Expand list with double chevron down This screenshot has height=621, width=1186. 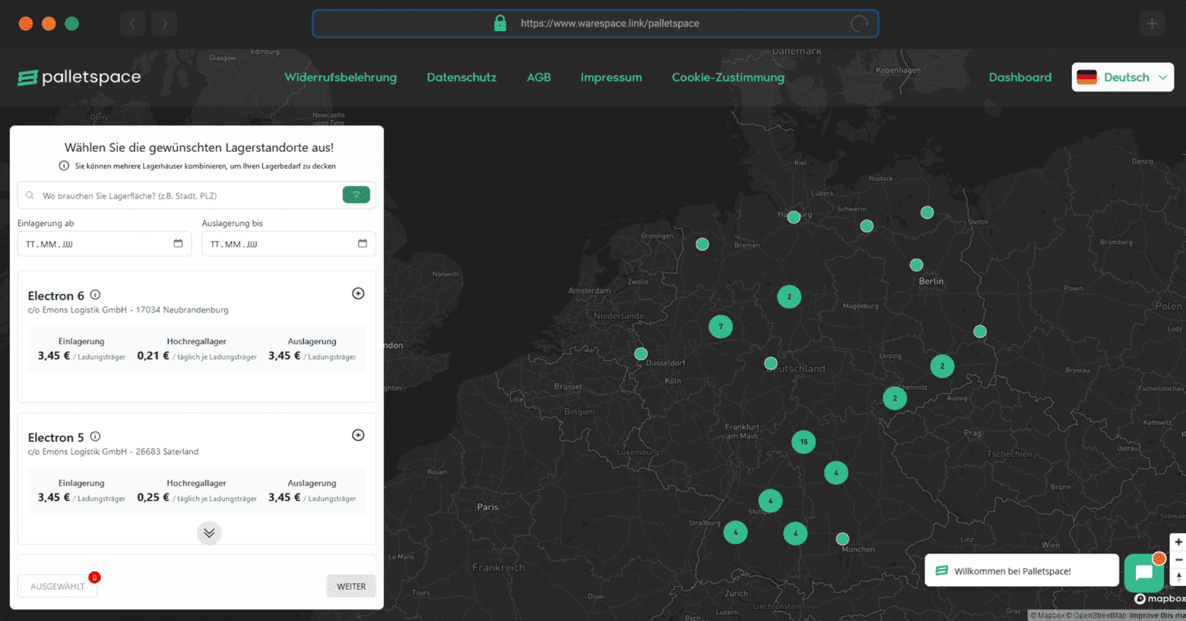click(209, 533)
